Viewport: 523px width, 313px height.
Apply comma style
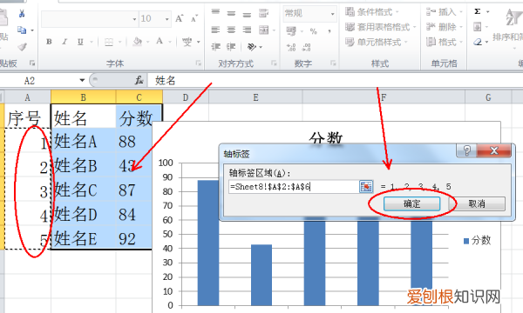click(329, 31)
